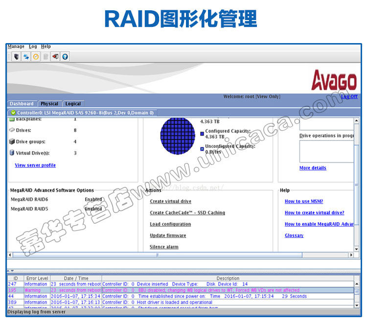Click the horizontal scrollbar thumb
This screenshot has width=367, height=325.
[x=157, y=255]
